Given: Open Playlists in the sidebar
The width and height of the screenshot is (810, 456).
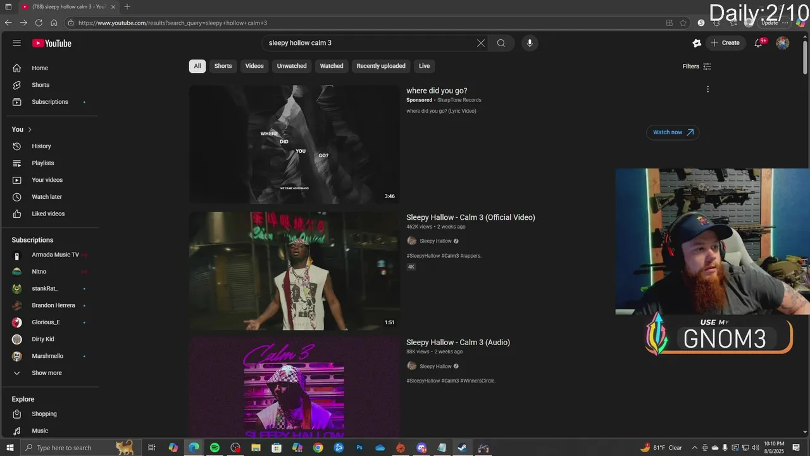Looking at the screenshot, I should click(x=53, y=163).
